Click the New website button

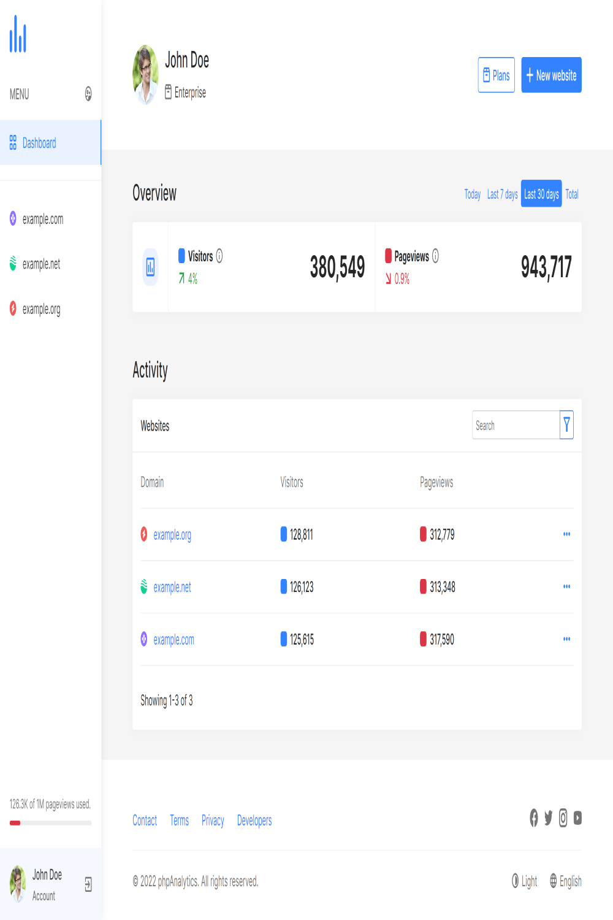(551, 75)
